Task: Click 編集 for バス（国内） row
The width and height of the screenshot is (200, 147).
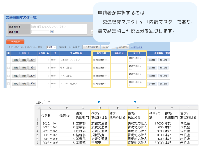Action: coord(24,76)
